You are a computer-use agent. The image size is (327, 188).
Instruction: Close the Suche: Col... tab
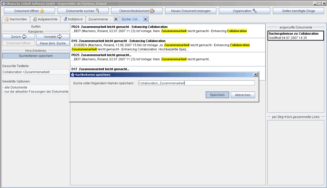146,19
